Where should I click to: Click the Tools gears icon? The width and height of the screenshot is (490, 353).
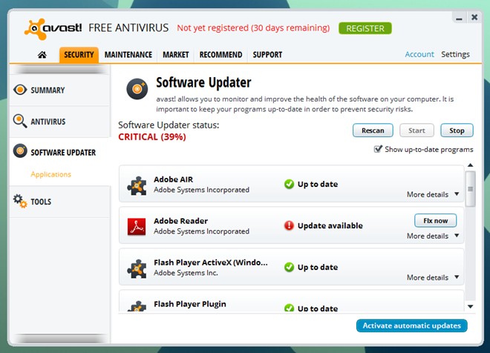coord(20,201)
